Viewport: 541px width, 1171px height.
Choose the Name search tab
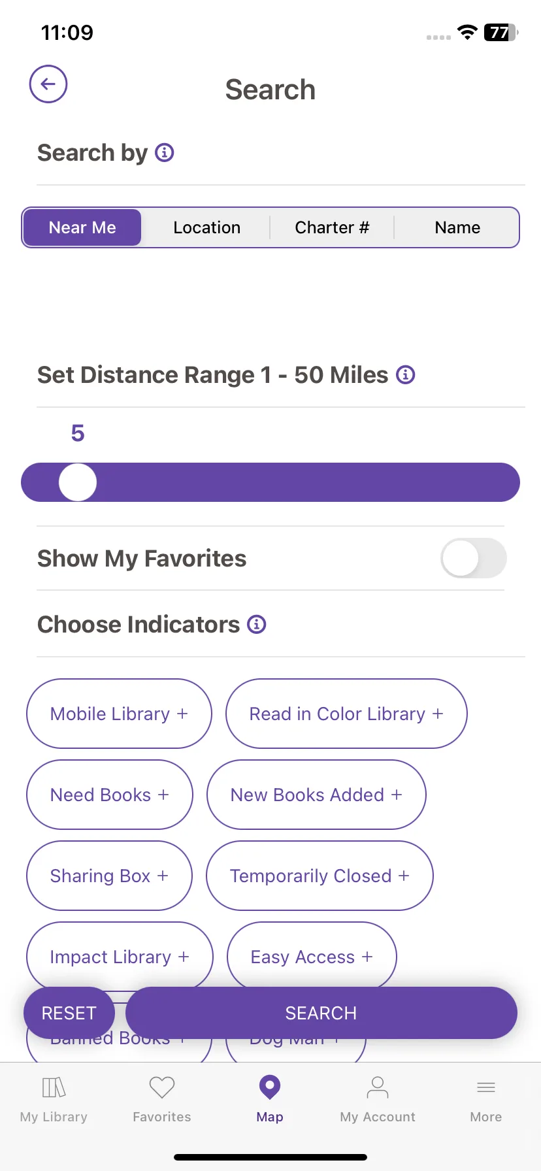point(457,227)
